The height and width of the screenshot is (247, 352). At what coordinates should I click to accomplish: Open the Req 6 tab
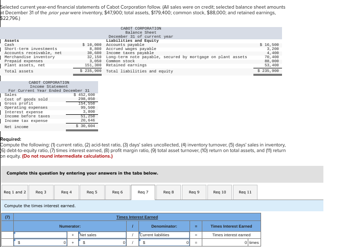pyautogui.click(x=118, y=192)
